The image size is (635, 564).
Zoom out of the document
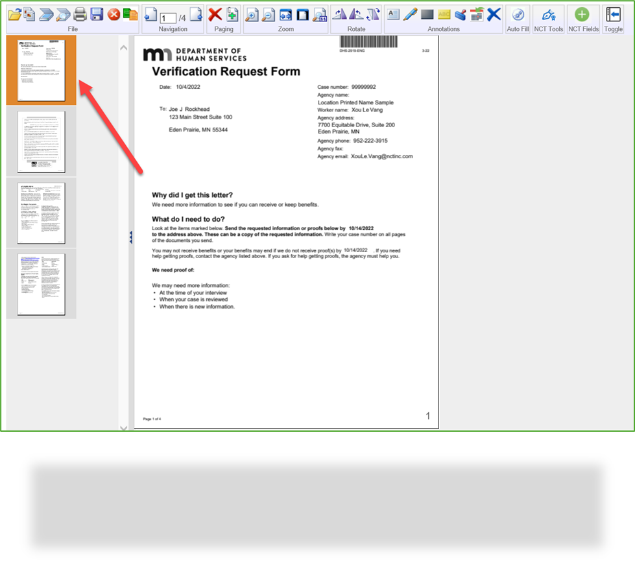(268, 14)
